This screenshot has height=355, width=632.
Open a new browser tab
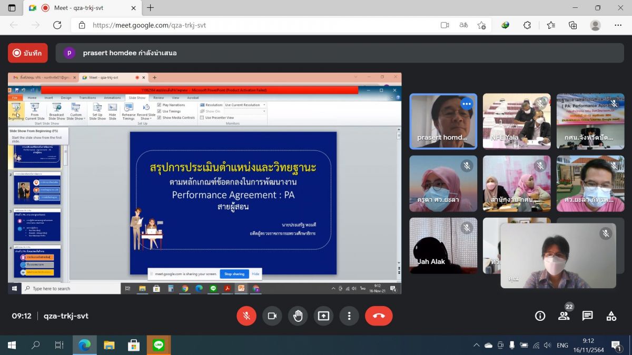(x=151, y=8)
